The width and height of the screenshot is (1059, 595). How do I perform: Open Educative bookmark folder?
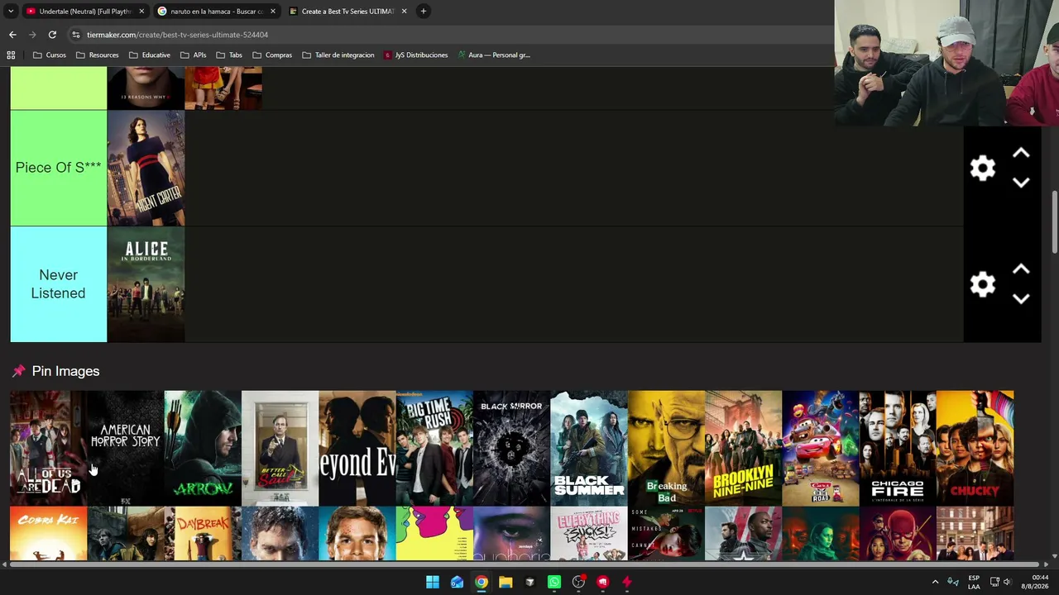click(150, 55)
